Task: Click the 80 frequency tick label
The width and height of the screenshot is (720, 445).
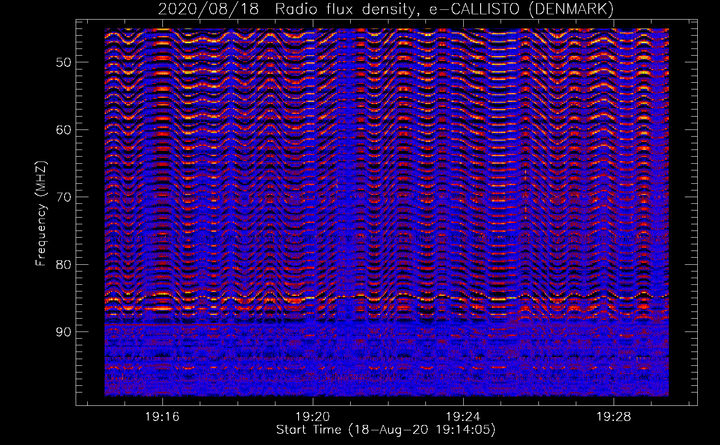Action: [x=64, y=265]
